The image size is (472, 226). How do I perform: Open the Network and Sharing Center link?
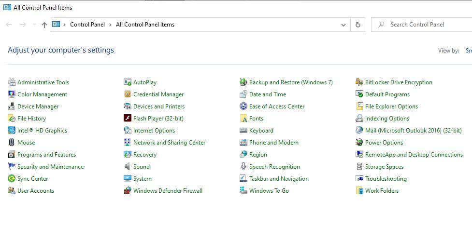(169, 143)
